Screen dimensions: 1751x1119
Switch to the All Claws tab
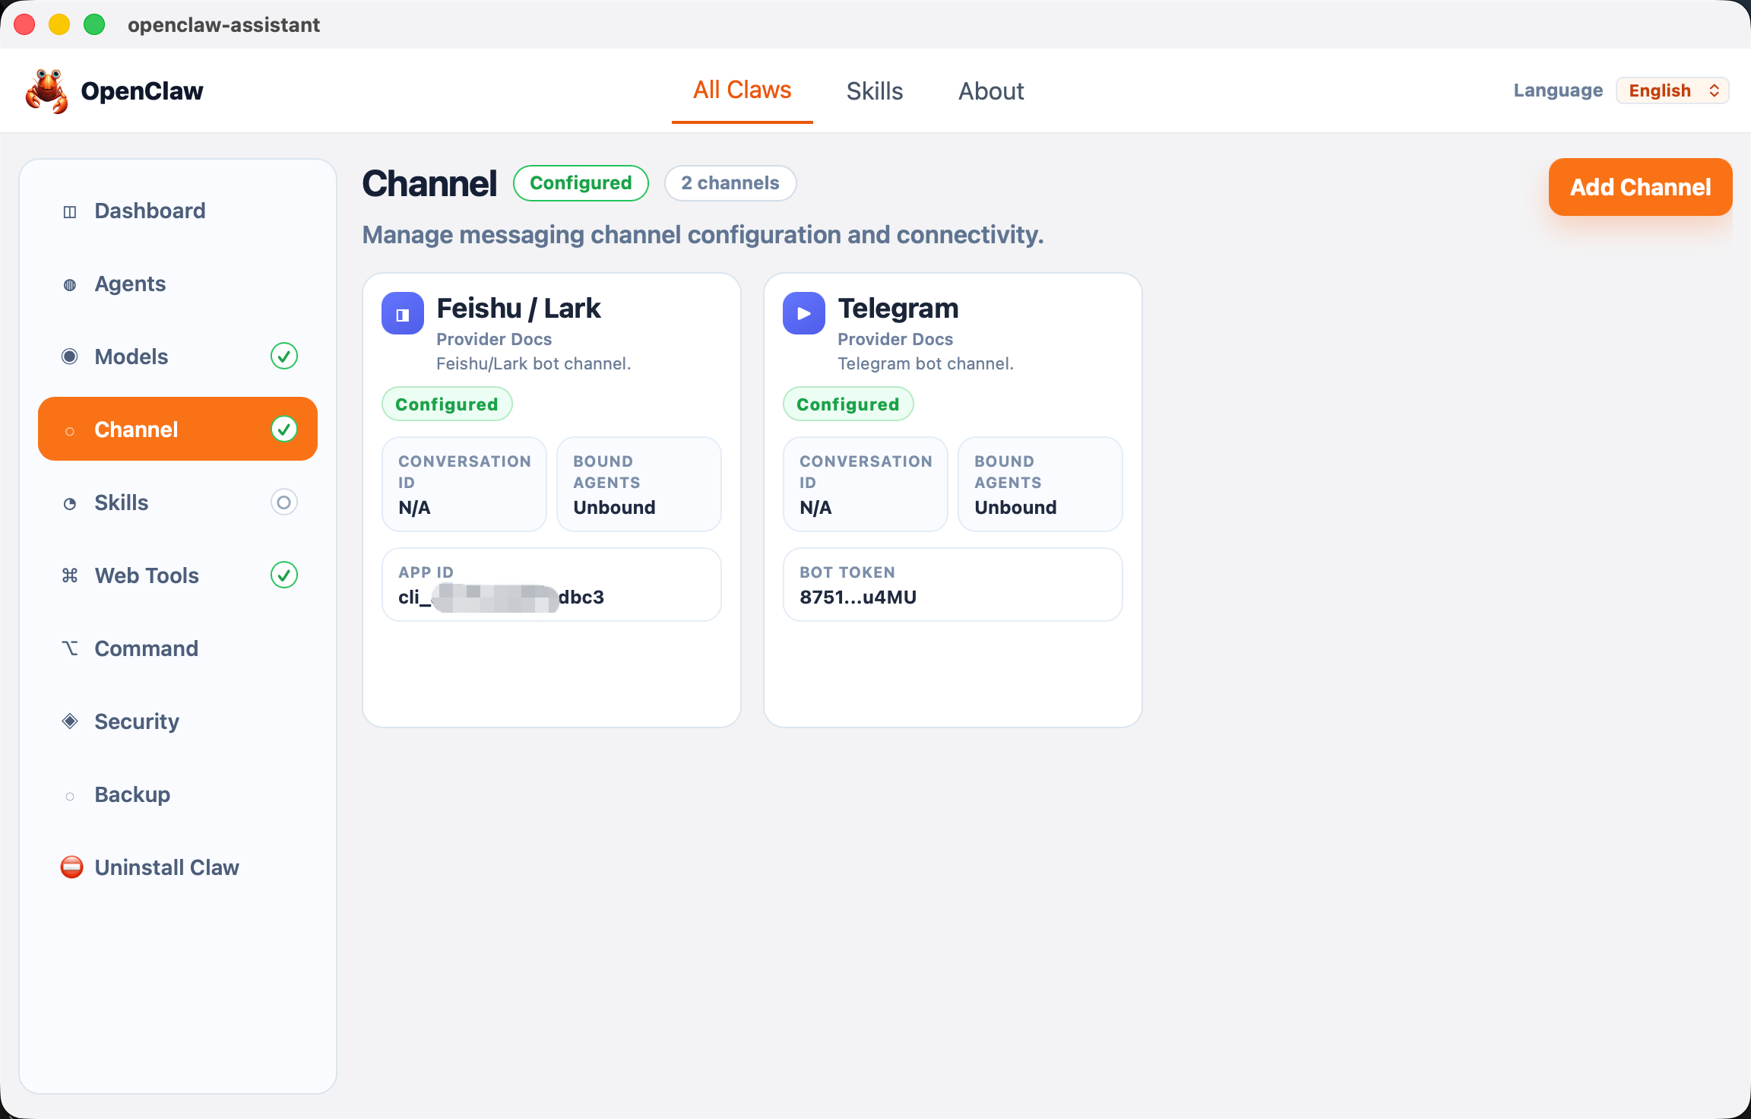coord(743,90)
